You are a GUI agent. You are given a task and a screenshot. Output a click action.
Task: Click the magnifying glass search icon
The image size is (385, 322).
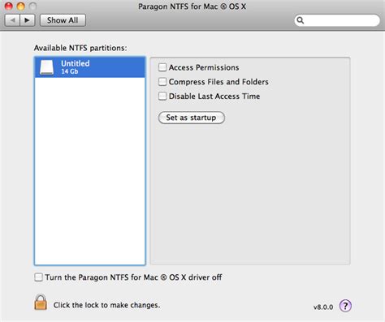coord(301,20)
